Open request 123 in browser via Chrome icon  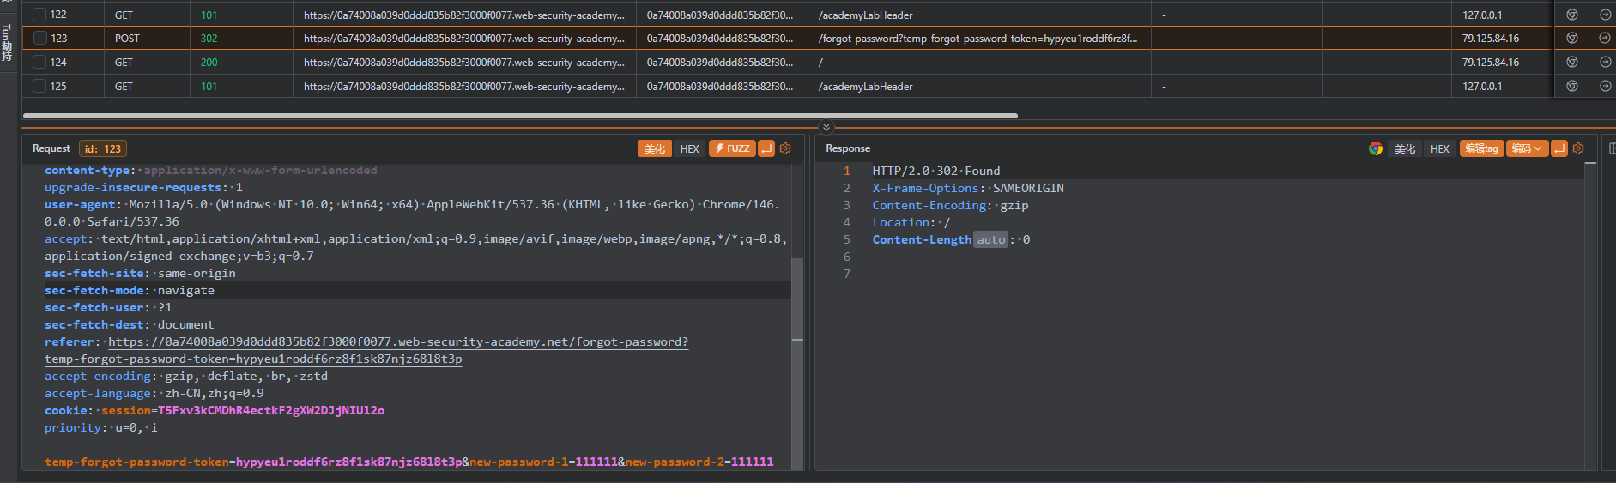[x=1571, y=39]
